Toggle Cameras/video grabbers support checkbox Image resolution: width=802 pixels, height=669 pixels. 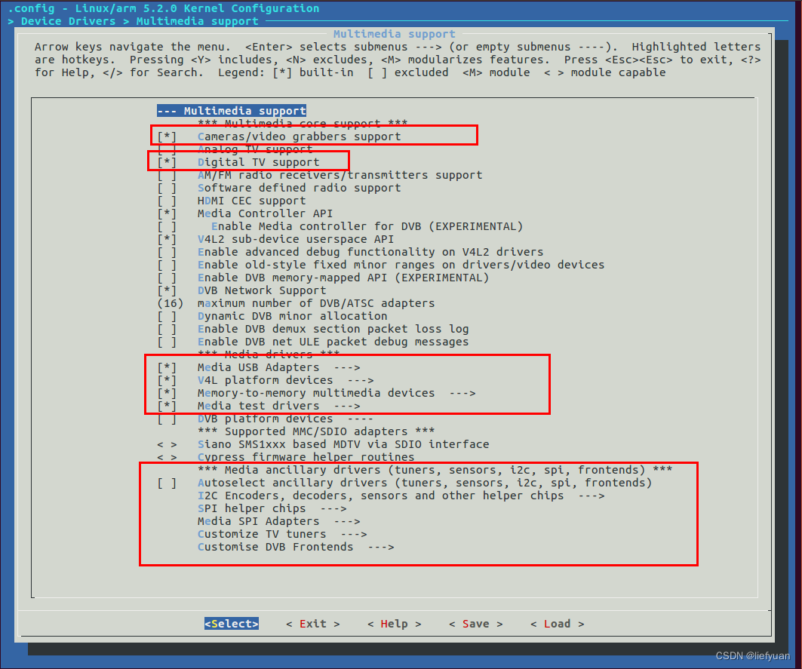pyautogui.click(x=167, y=137)
